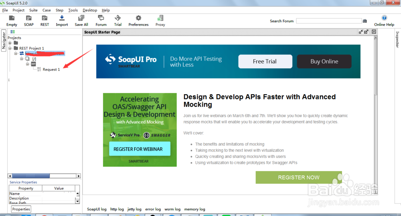This screenshot has height=216, width=401.
Task: Open the Forum toolbar icon
Action: click(x=101, y=21)
